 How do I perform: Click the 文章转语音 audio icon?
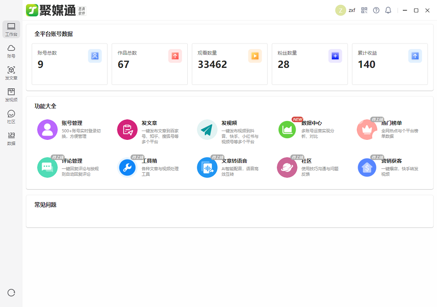[x=207, y=168]
